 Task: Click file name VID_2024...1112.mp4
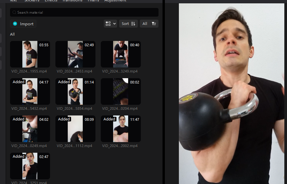(x=74, y=146)
